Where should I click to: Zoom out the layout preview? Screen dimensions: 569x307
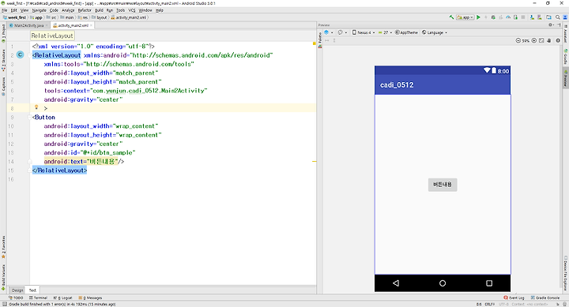tap(518, 40)
